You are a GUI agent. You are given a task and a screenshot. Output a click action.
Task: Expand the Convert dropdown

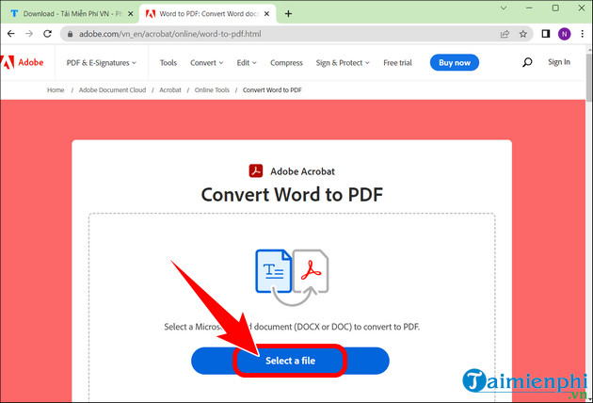[206, 63]
